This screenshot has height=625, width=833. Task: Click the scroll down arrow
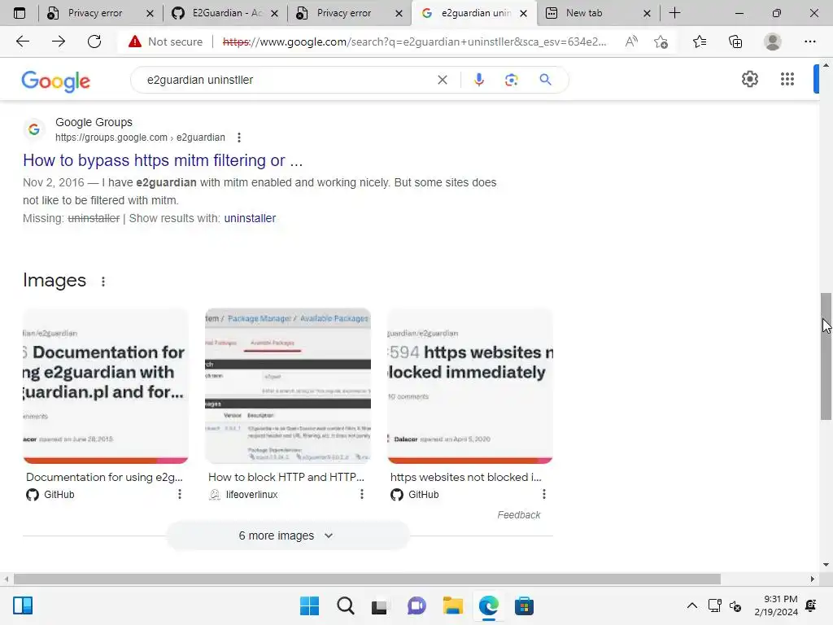(826, 565)
